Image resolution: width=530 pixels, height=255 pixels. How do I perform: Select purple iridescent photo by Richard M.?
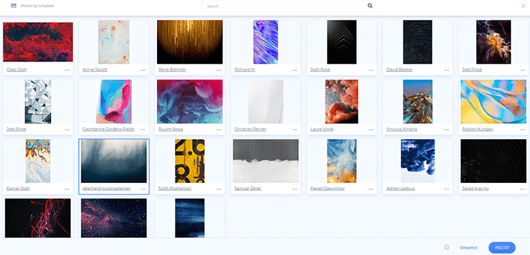pyautogui.click(x=266, y=42)
